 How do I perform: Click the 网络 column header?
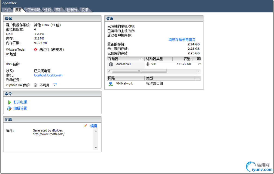pyautogui.click(x=126, y=78)
